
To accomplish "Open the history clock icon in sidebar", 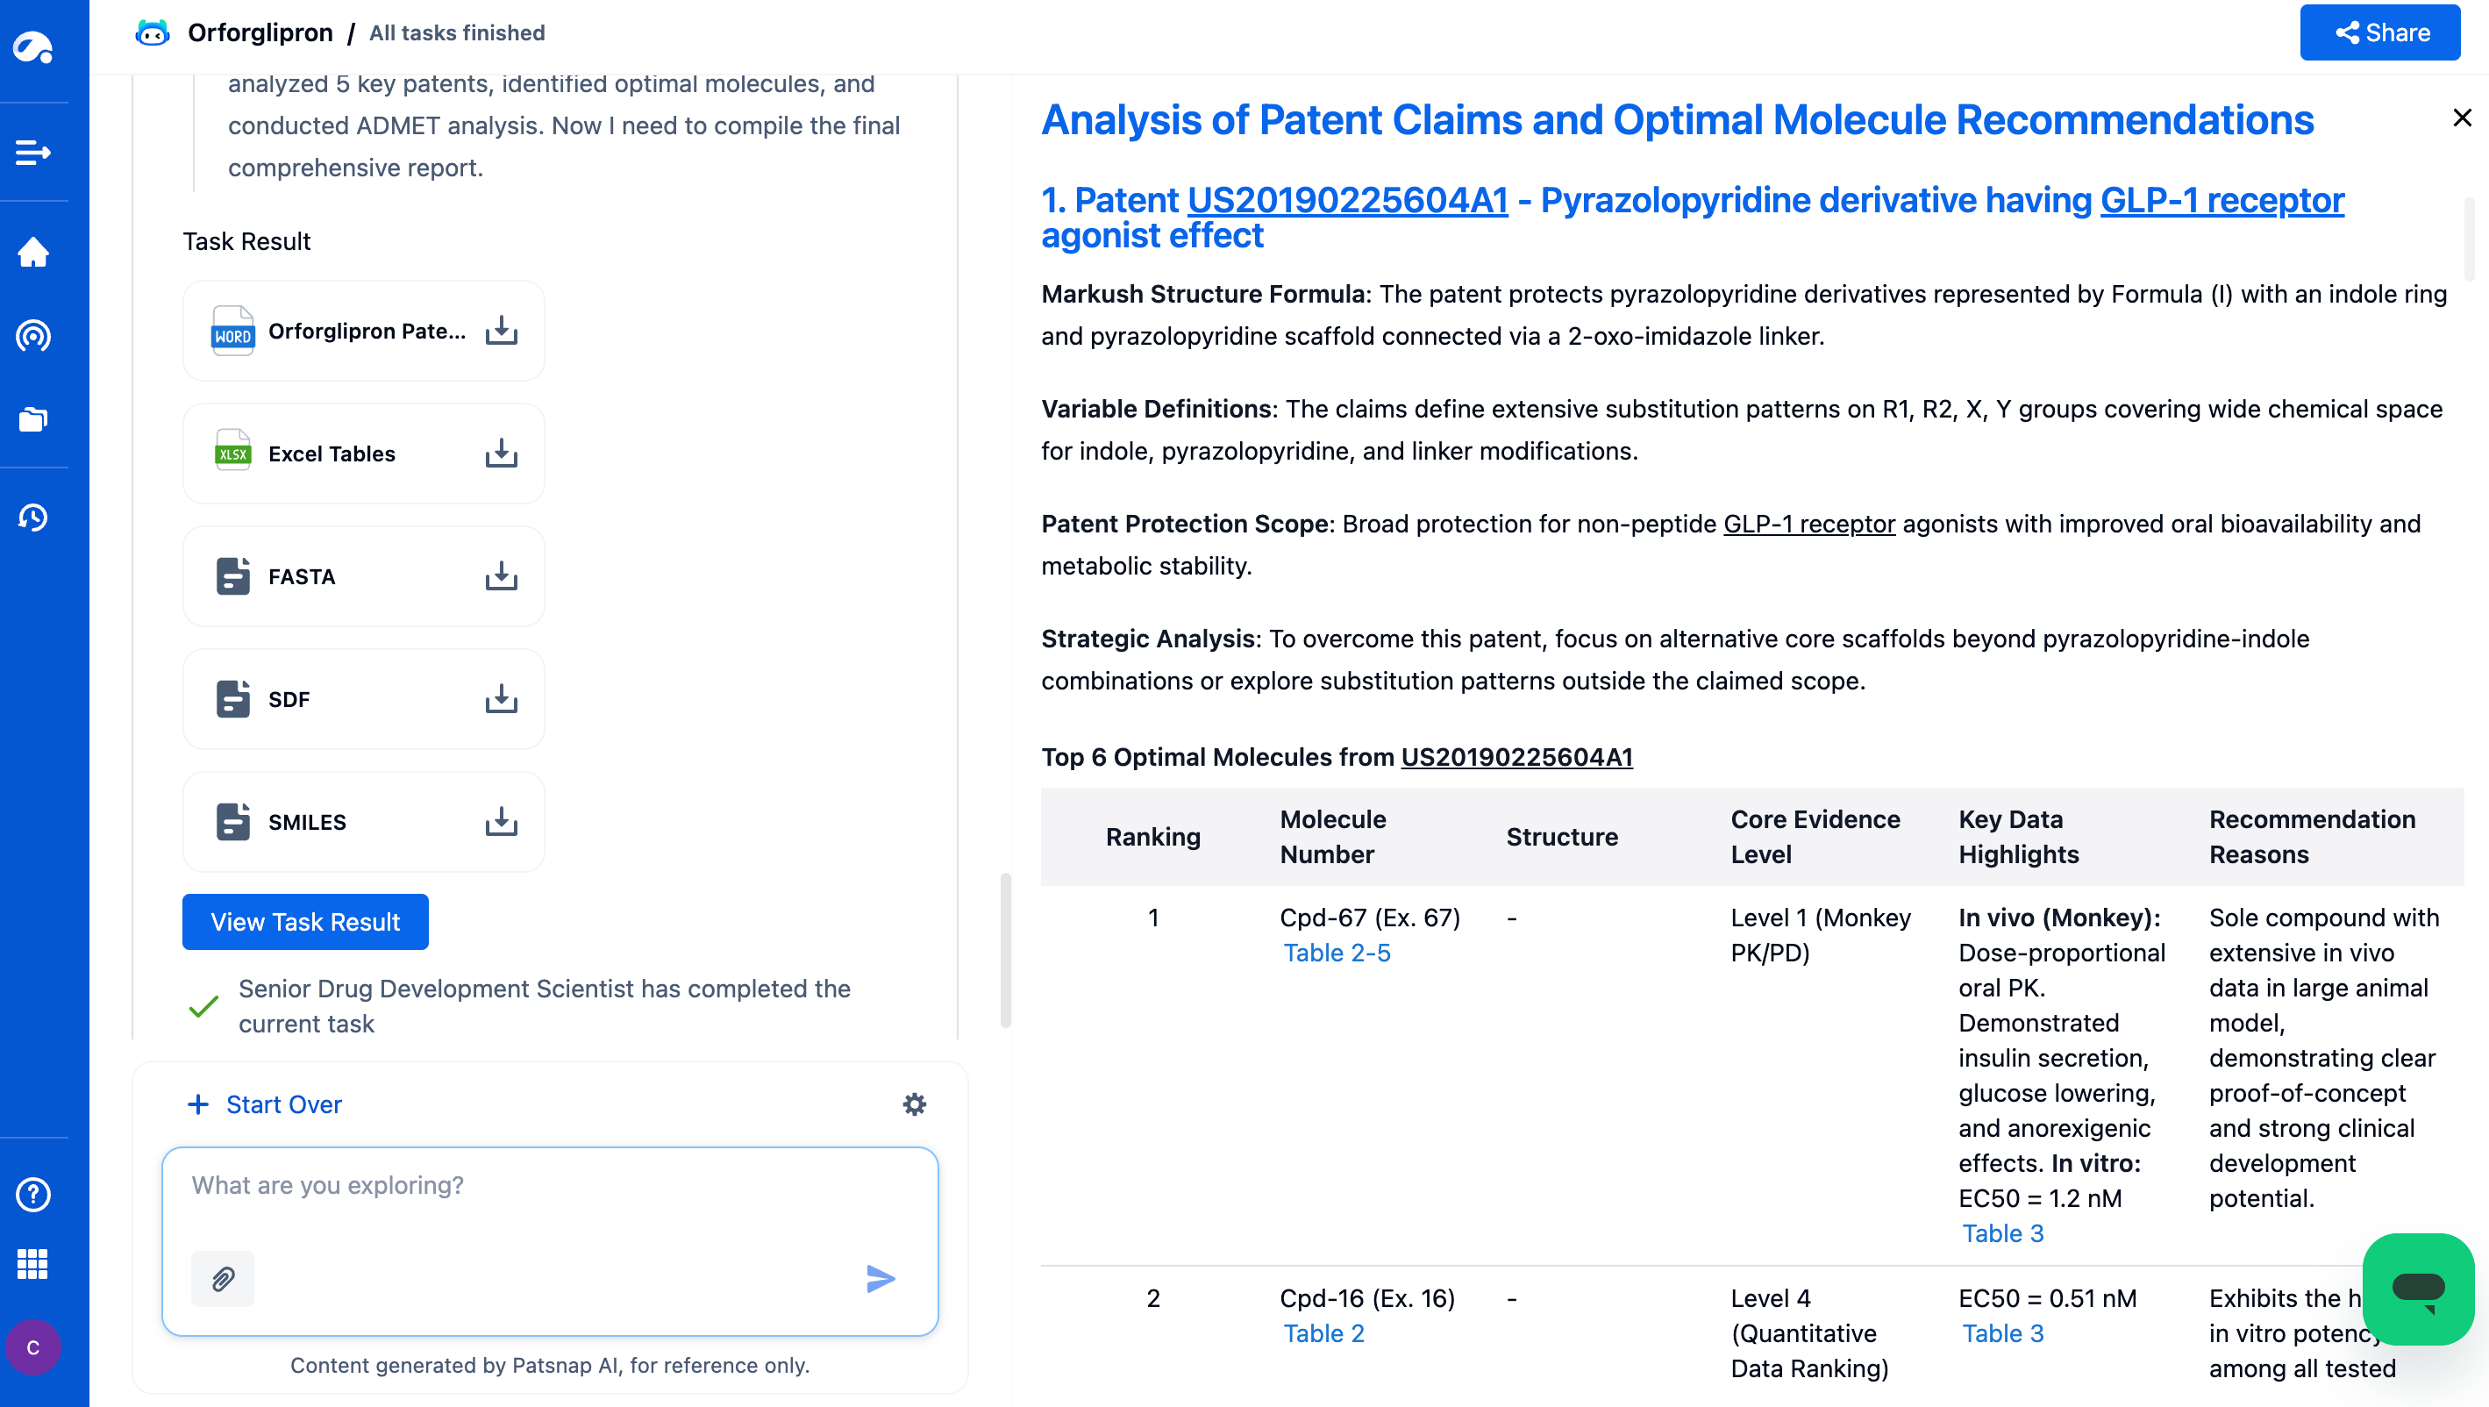I will [34, 517].
